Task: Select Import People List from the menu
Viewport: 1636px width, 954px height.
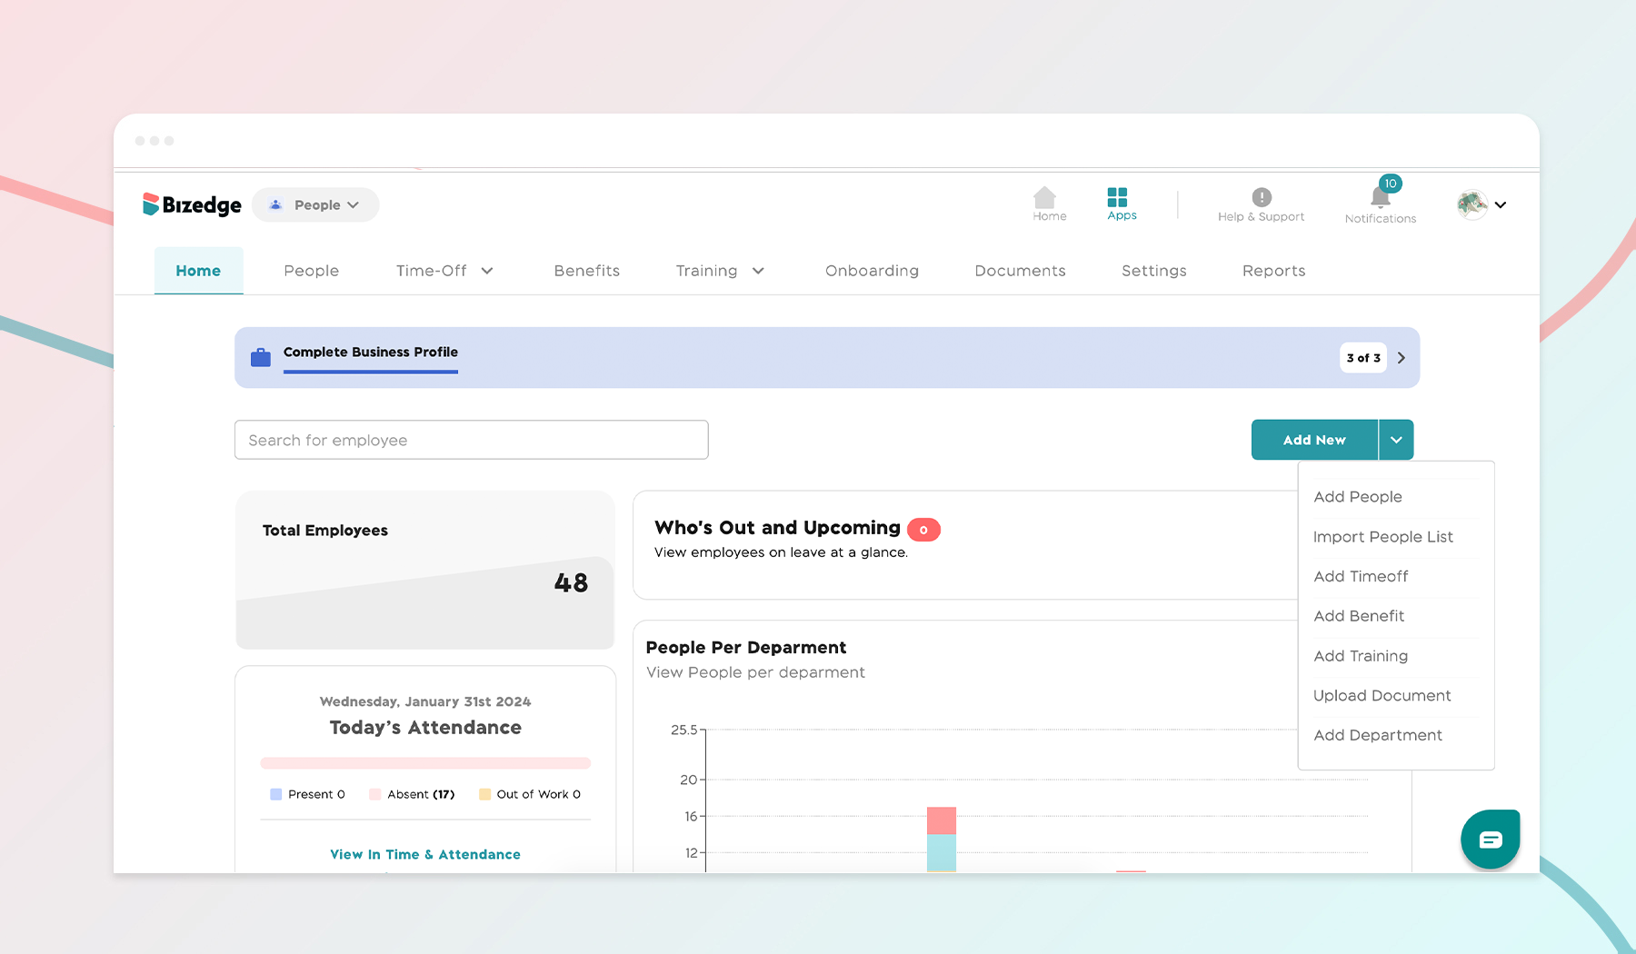Action: click(1382, 537)
